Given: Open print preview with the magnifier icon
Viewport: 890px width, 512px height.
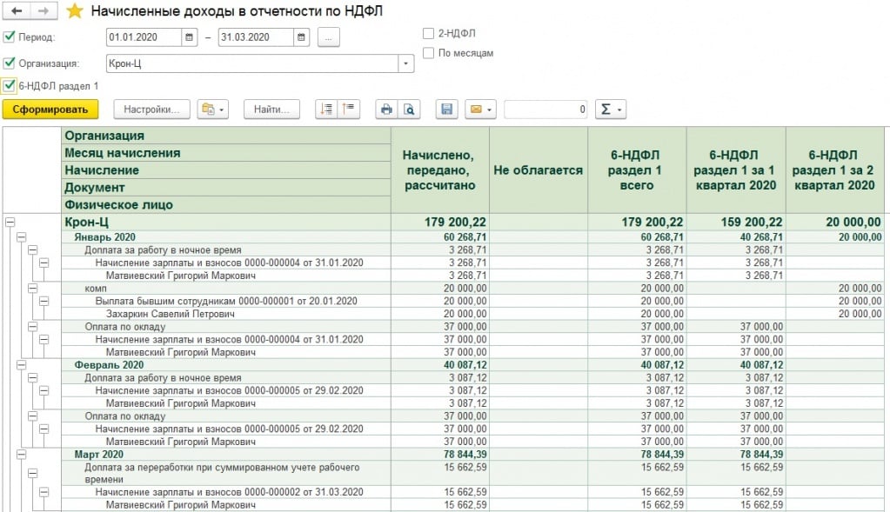Looking at the screenshot, I should point(407,110).
